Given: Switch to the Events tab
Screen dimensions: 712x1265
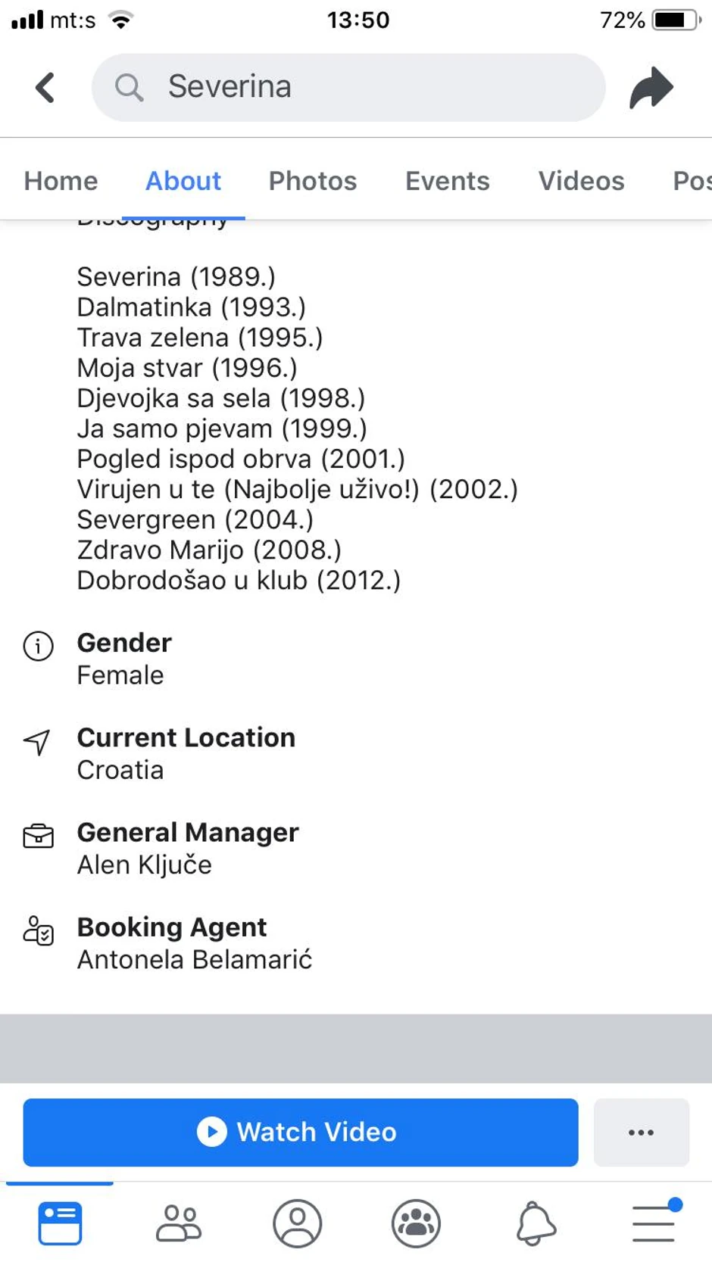Looking at the screenshot, I should click(x=447, y=181).
